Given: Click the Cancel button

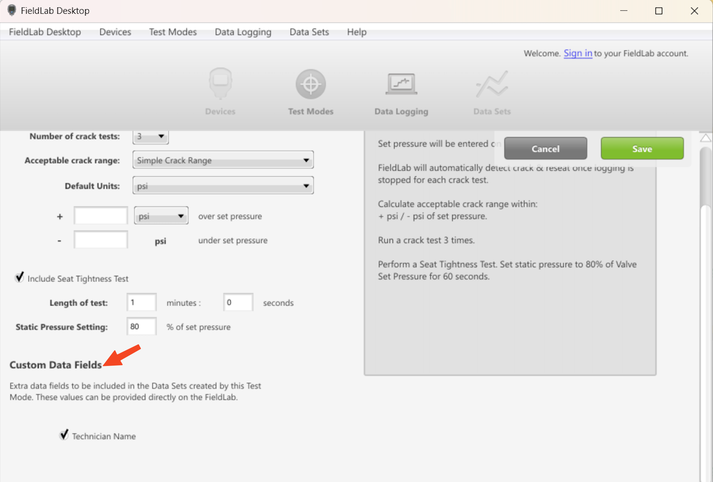Looking at the screenshot, I should coord(545,149).
